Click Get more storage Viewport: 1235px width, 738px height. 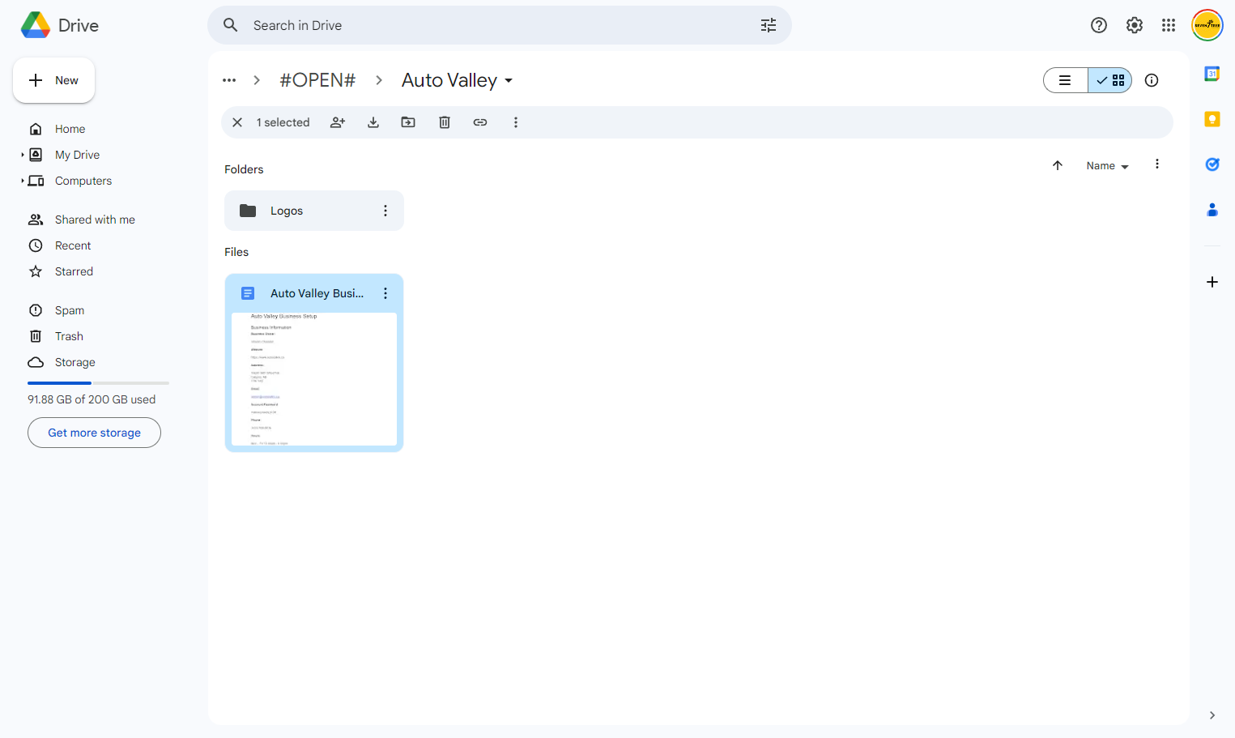(x=94, y=433)
